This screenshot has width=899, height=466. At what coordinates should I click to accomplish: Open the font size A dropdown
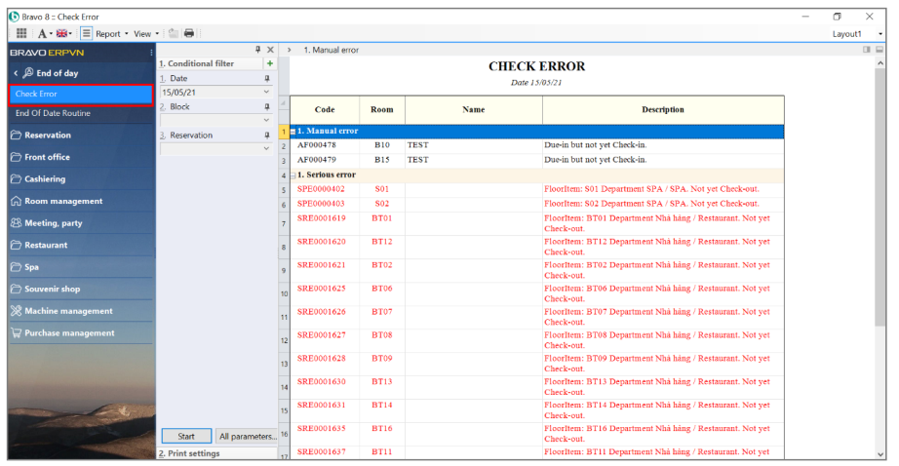coord(44,33)
